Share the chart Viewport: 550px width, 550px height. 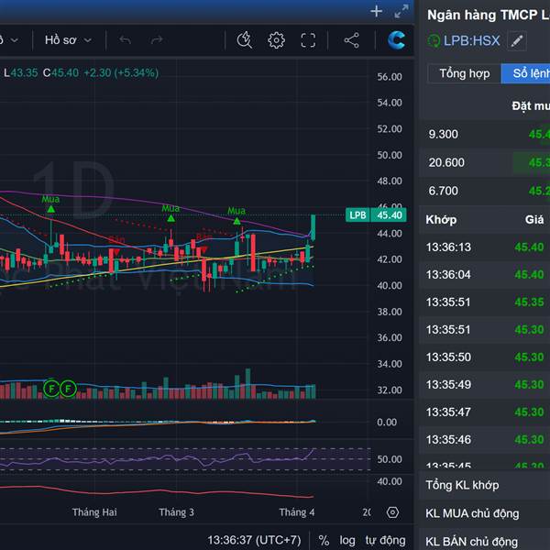[351, 40]
